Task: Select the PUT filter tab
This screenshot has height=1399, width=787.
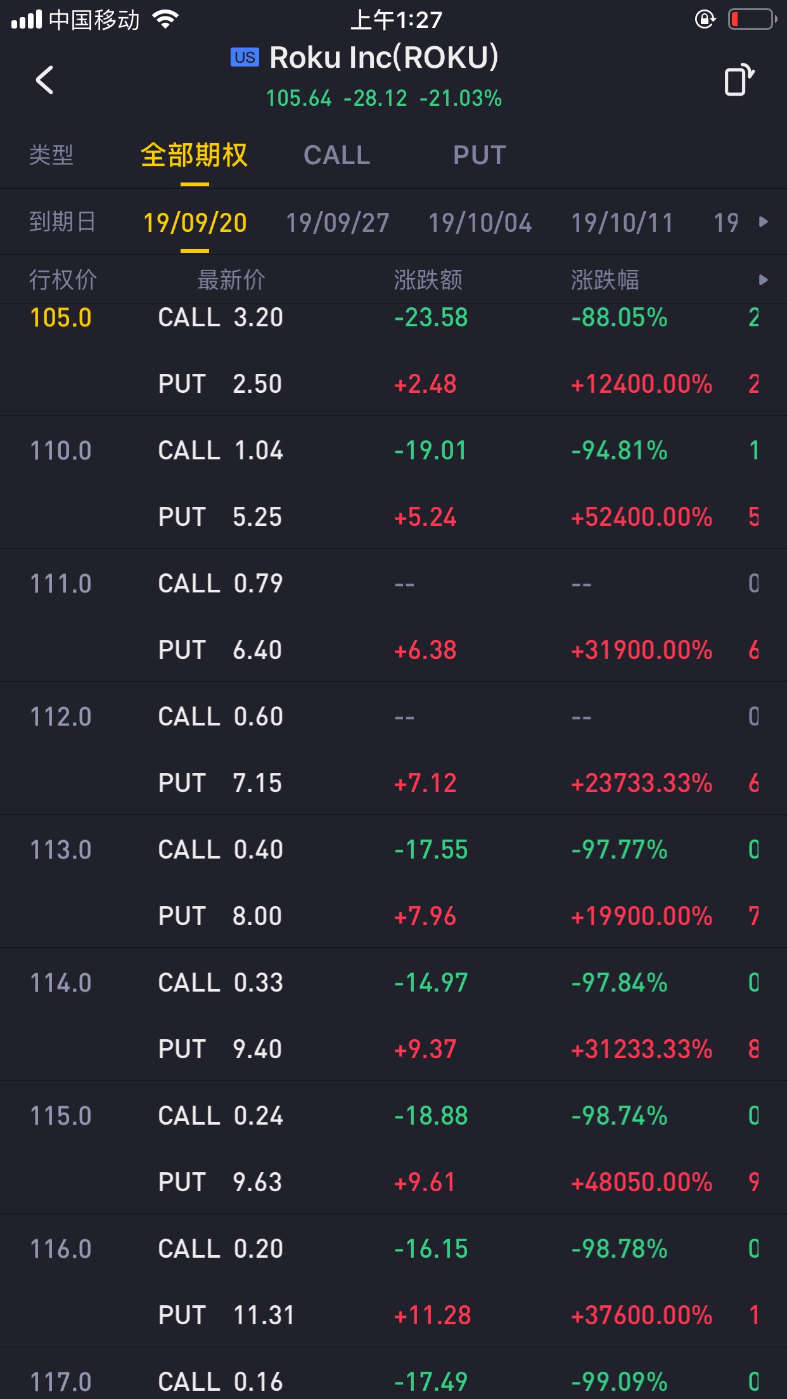Action: tap(479, 155)
